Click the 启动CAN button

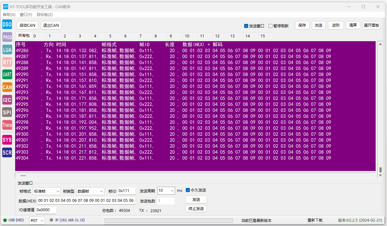click(x=27, y=25)
